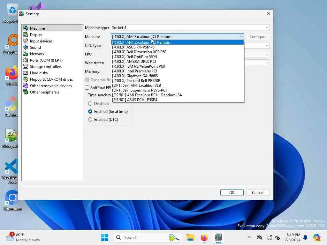
Task: Click OK to save settings
Action: [x=232, y=192]
